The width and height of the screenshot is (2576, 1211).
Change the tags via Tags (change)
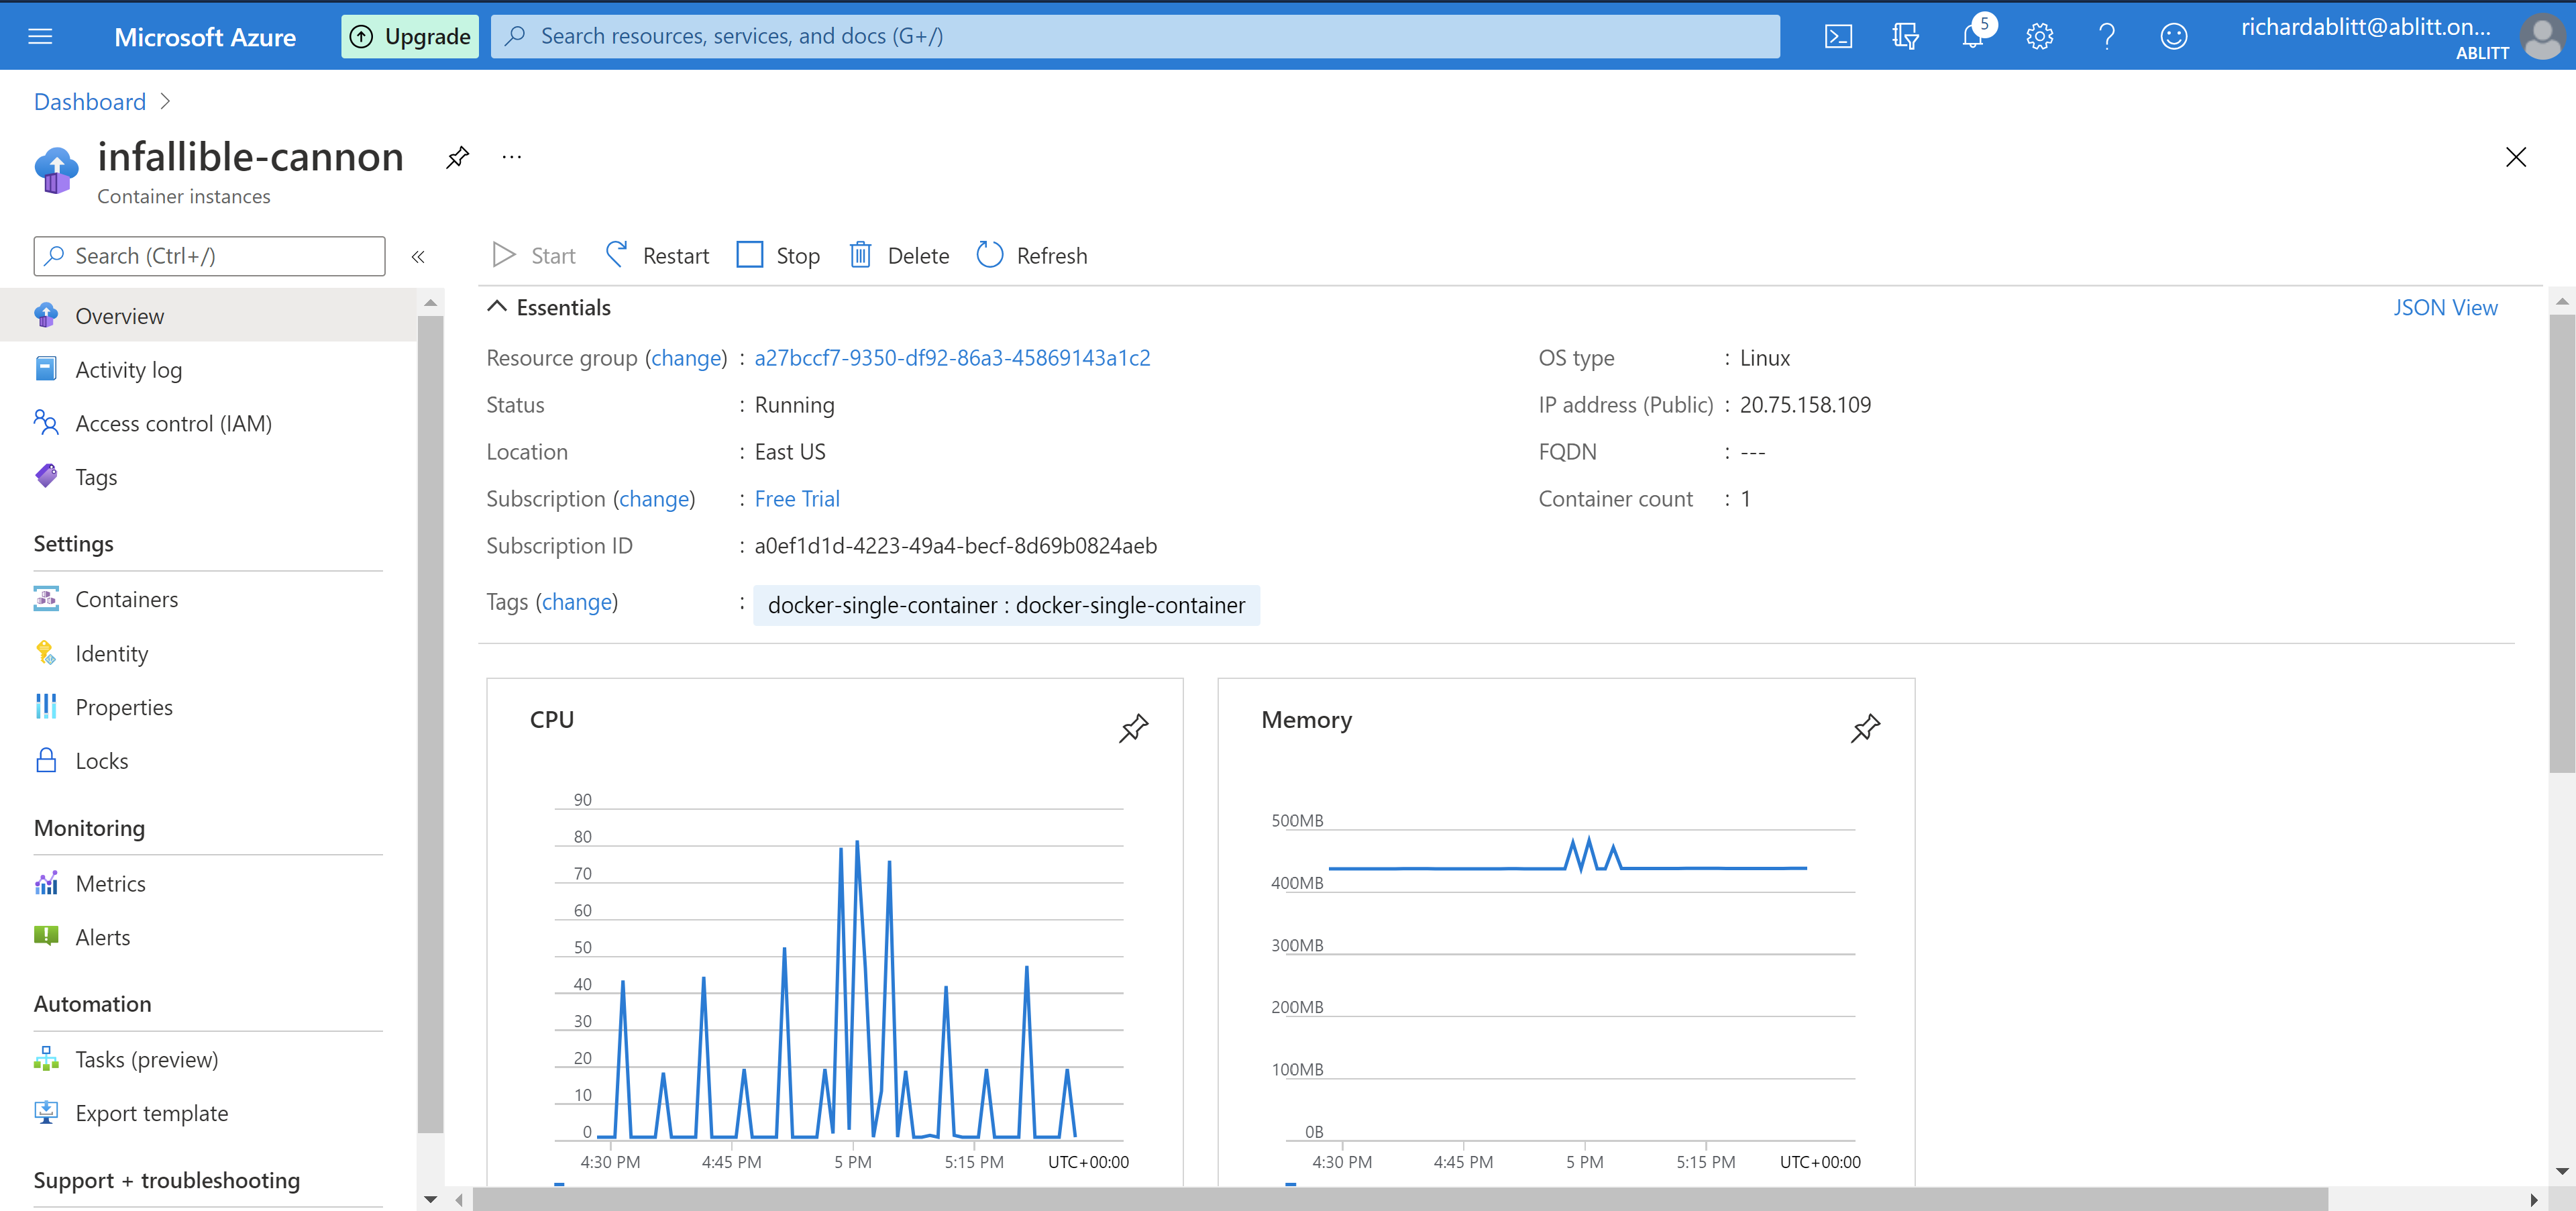(577, 602)
